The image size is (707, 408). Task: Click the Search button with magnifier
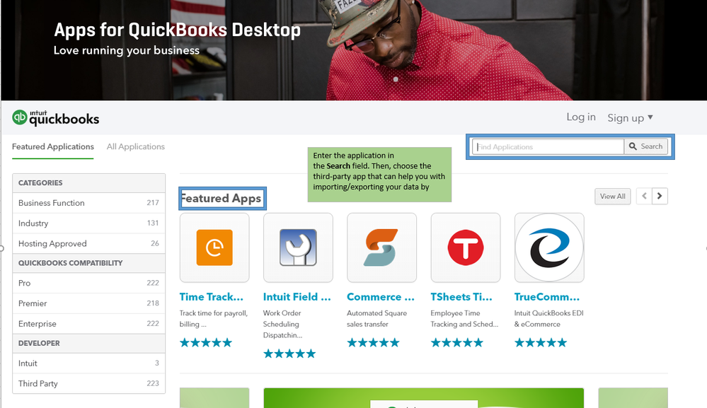pyautogui.click(x=645, y=146)
